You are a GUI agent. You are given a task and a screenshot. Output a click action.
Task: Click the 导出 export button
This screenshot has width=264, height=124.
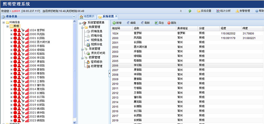[x=159, y=23]
